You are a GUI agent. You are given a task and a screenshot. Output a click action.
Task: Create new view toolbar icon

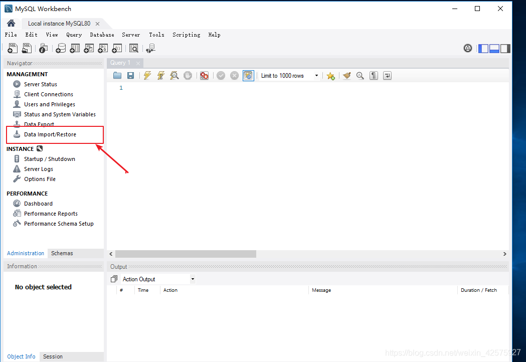click(x=89, y=48)
